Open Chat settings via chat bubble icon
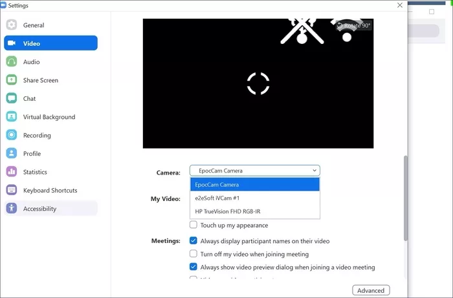 [12, 99]
